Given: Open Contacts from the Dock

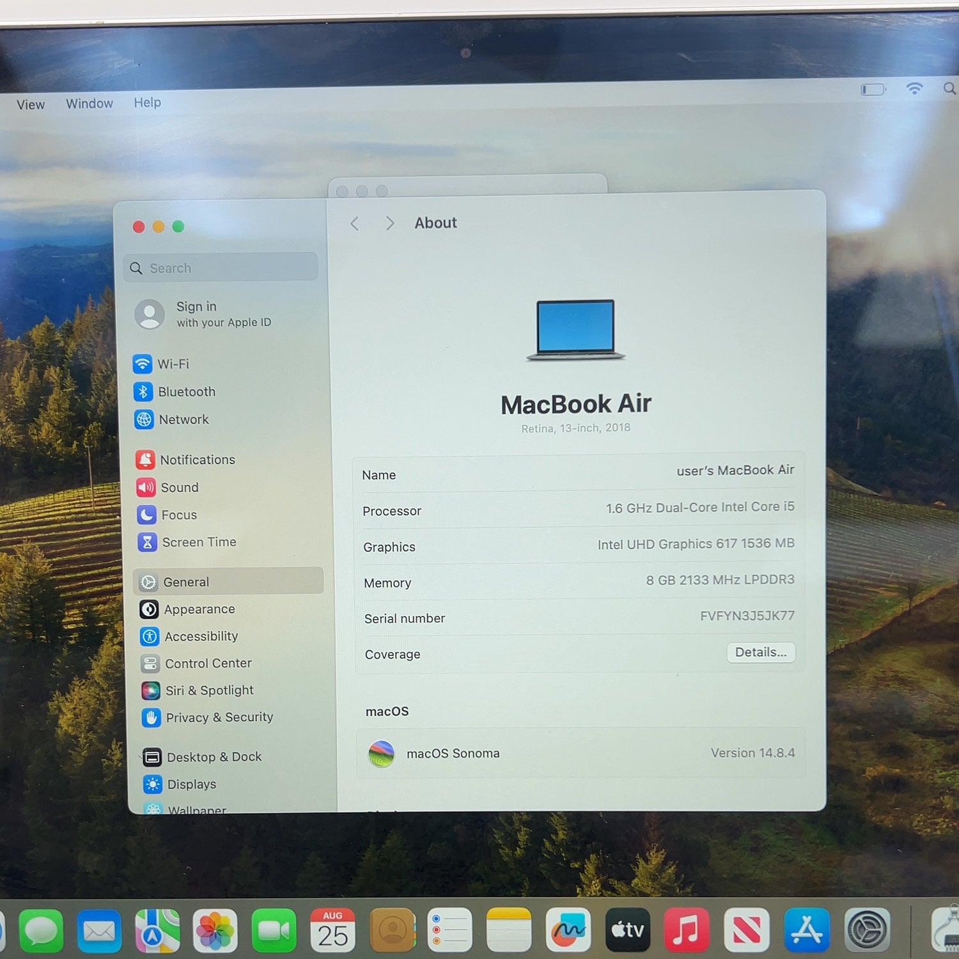Looking at the screenshot, I should click(x=392, y=930).
